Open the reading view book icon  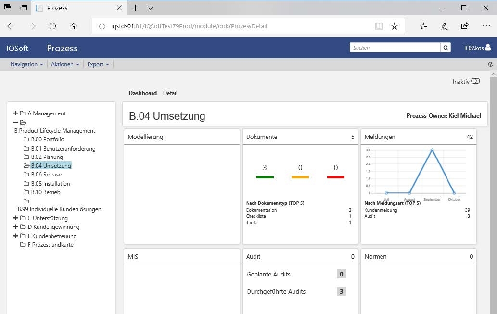(x=379, y=26)
